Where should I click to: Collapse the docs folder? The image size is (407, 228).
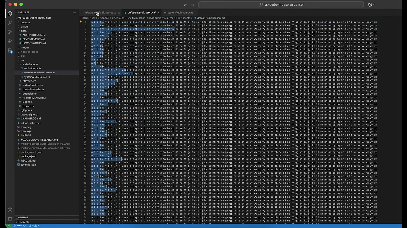pos(24,31)
